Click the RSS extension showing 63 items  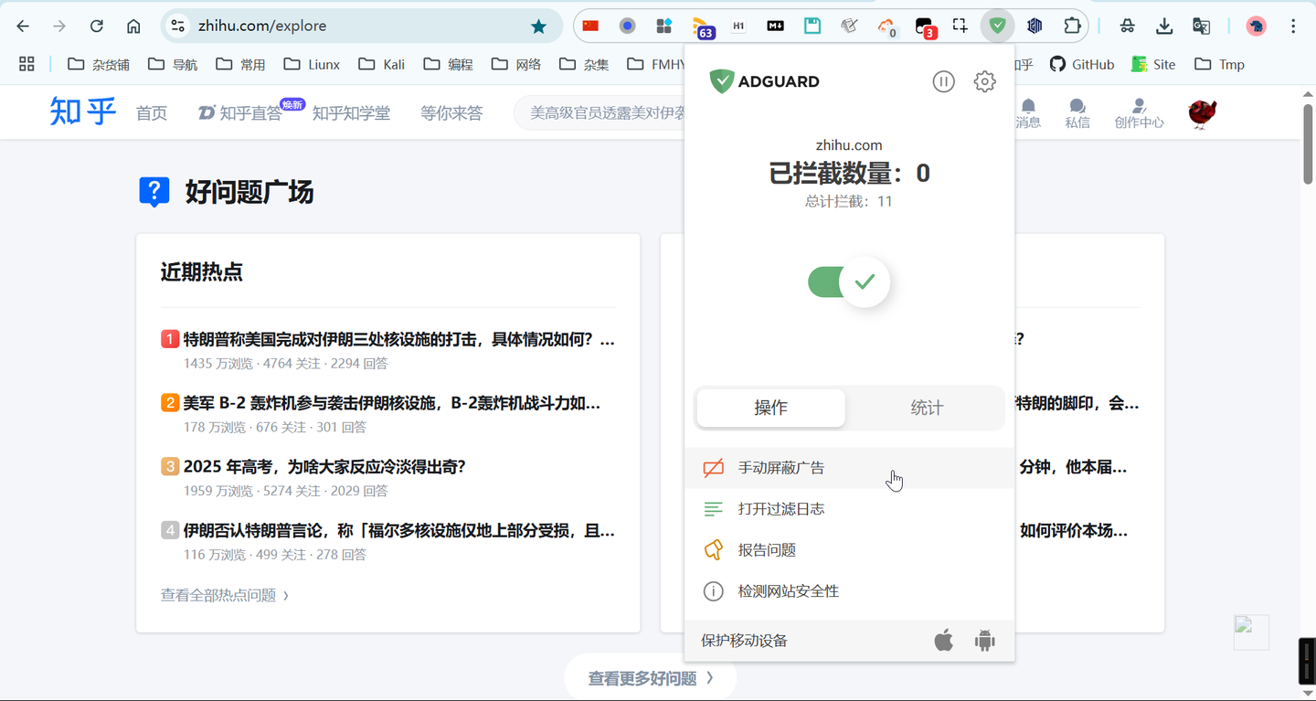point(700,26)
